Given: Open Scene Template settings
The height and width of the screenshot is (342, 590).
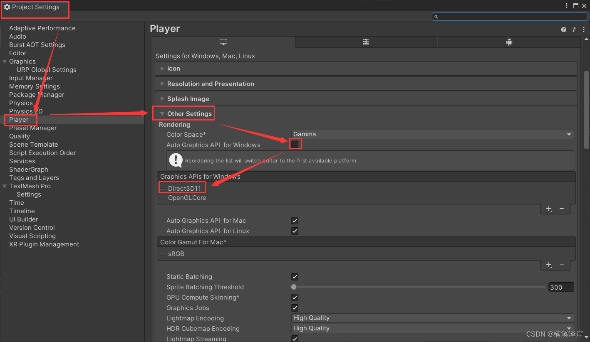Looking at the screenshot, I should pos(34,145).
